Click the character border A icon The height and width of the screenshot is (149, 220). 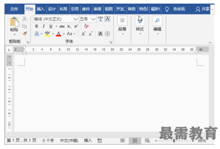point(108,19)
